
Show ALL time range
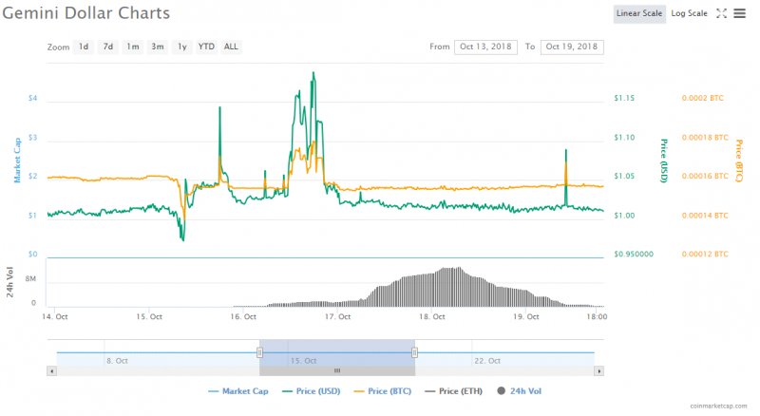pos(231,47)
